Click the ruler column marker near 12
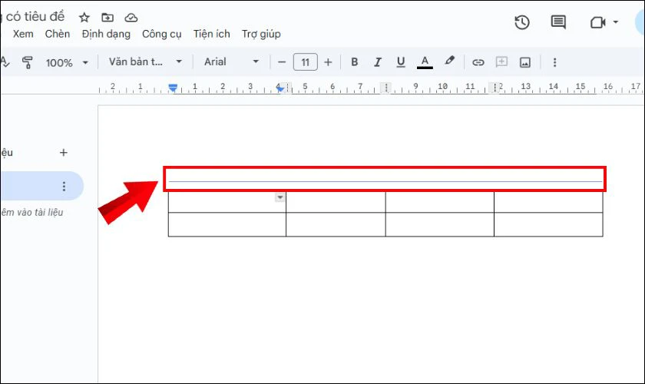Screen dimensions: 645x384 (x=494, y=88)
